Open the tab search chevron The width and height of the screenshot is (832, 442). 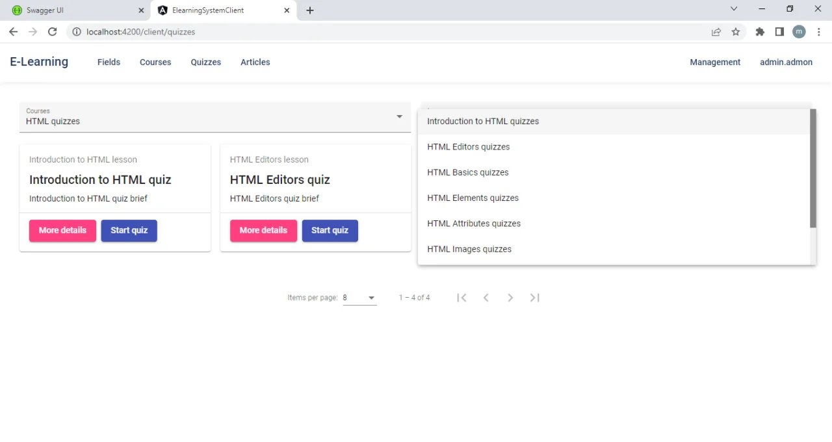734,9
